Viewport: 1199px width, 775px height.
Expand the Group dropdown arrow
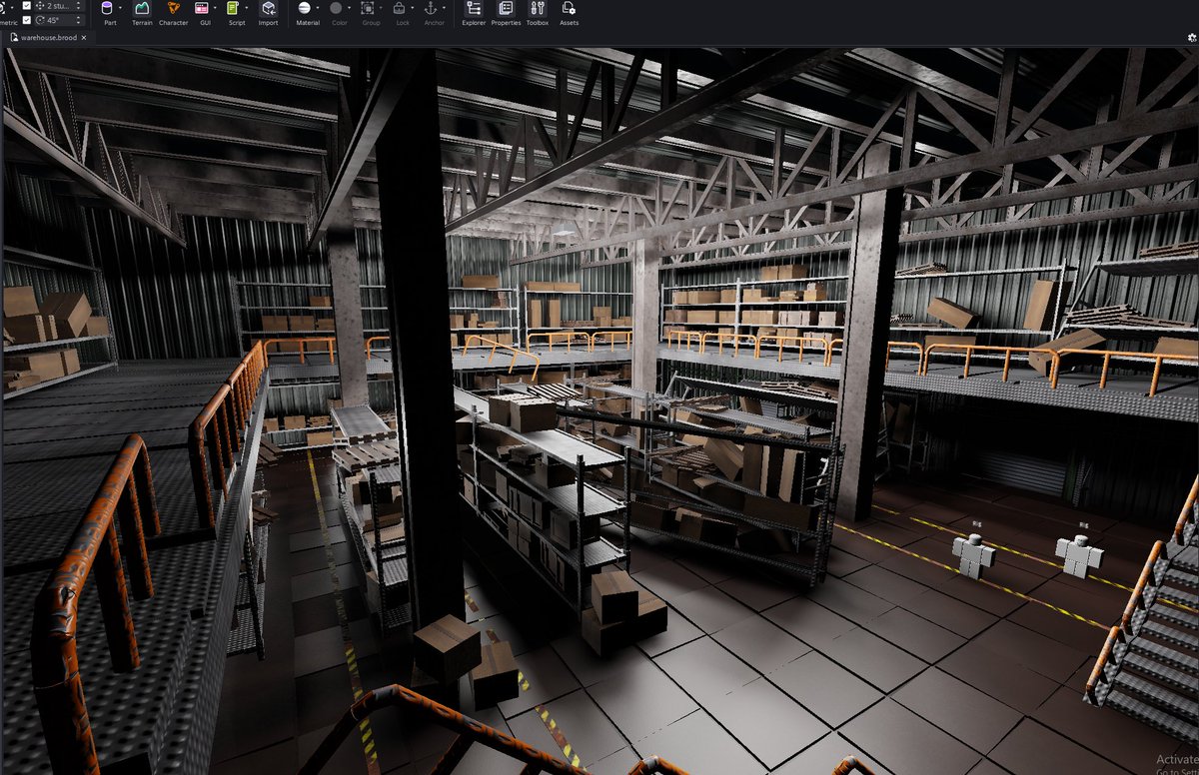380,8
